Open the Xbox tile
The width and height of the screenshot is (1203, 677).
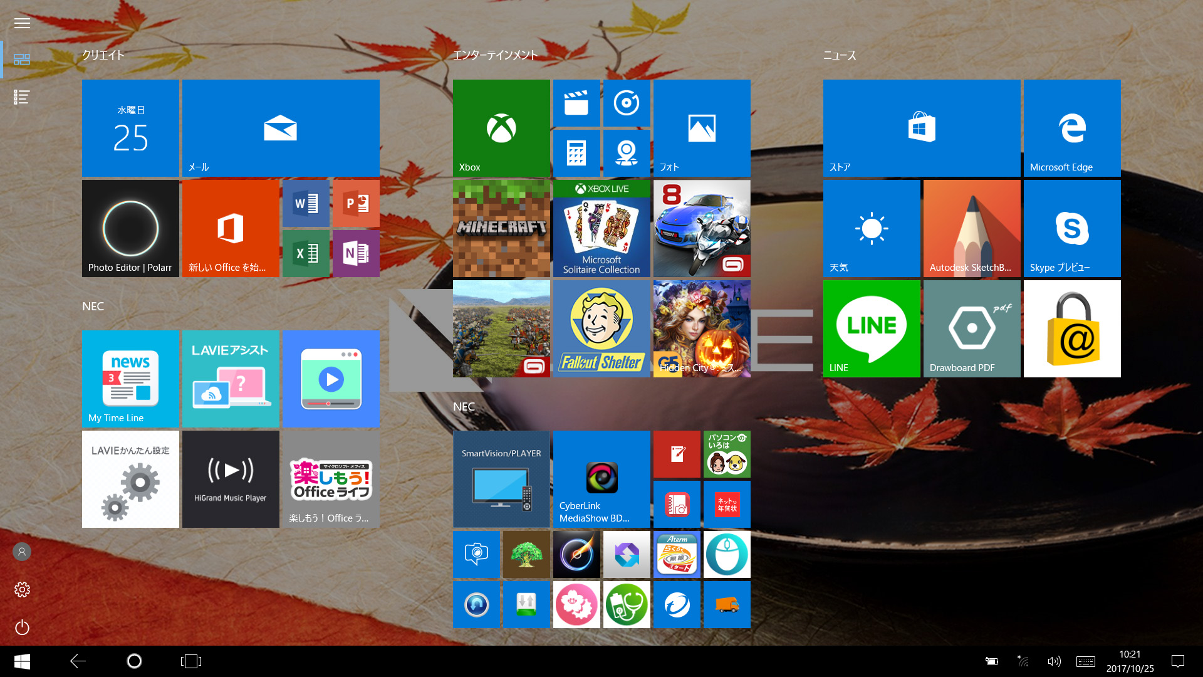pyautogui.click(x=501, y=128)
